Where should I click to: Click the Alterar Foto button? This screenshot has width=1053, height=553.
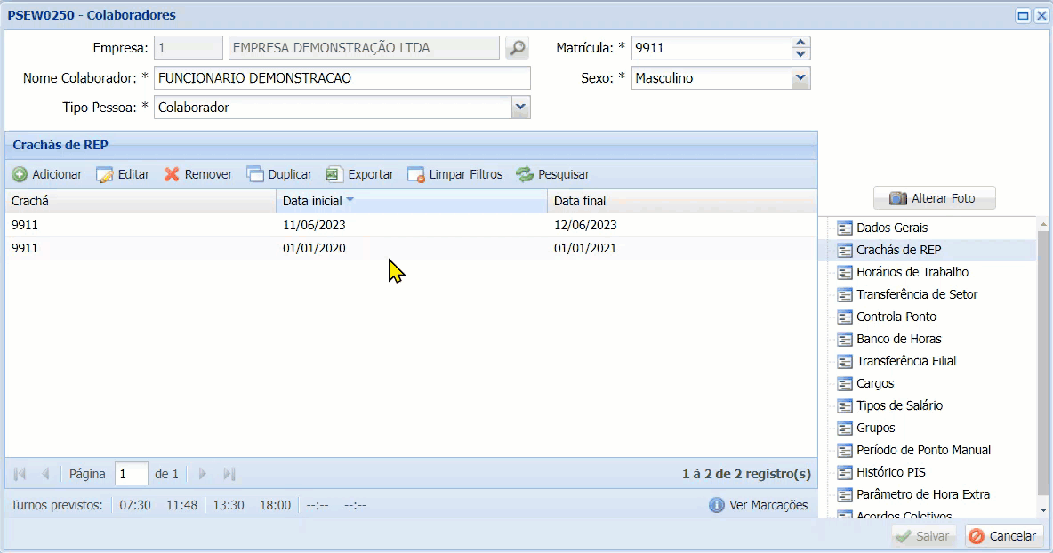935,197
